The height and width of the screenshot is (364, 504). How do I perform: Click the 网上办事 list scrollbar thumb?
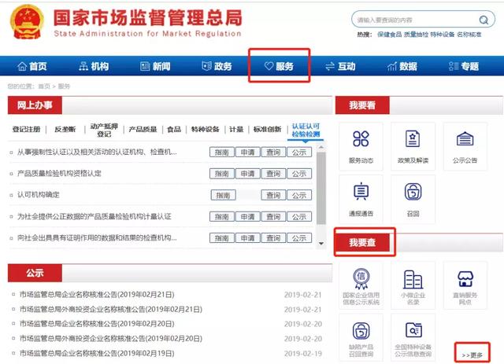[x=321, y=189]
